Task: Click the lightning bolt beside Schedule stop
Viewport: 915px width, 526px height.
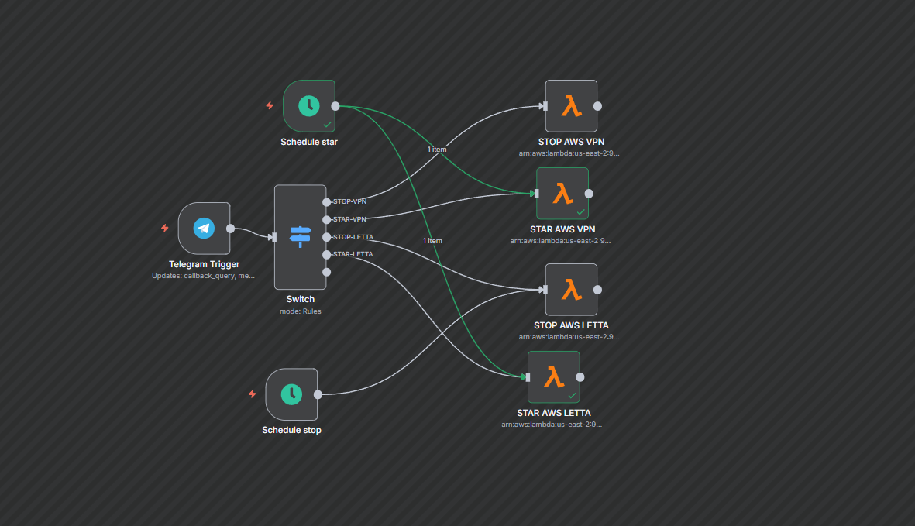Action: (252, 394)
